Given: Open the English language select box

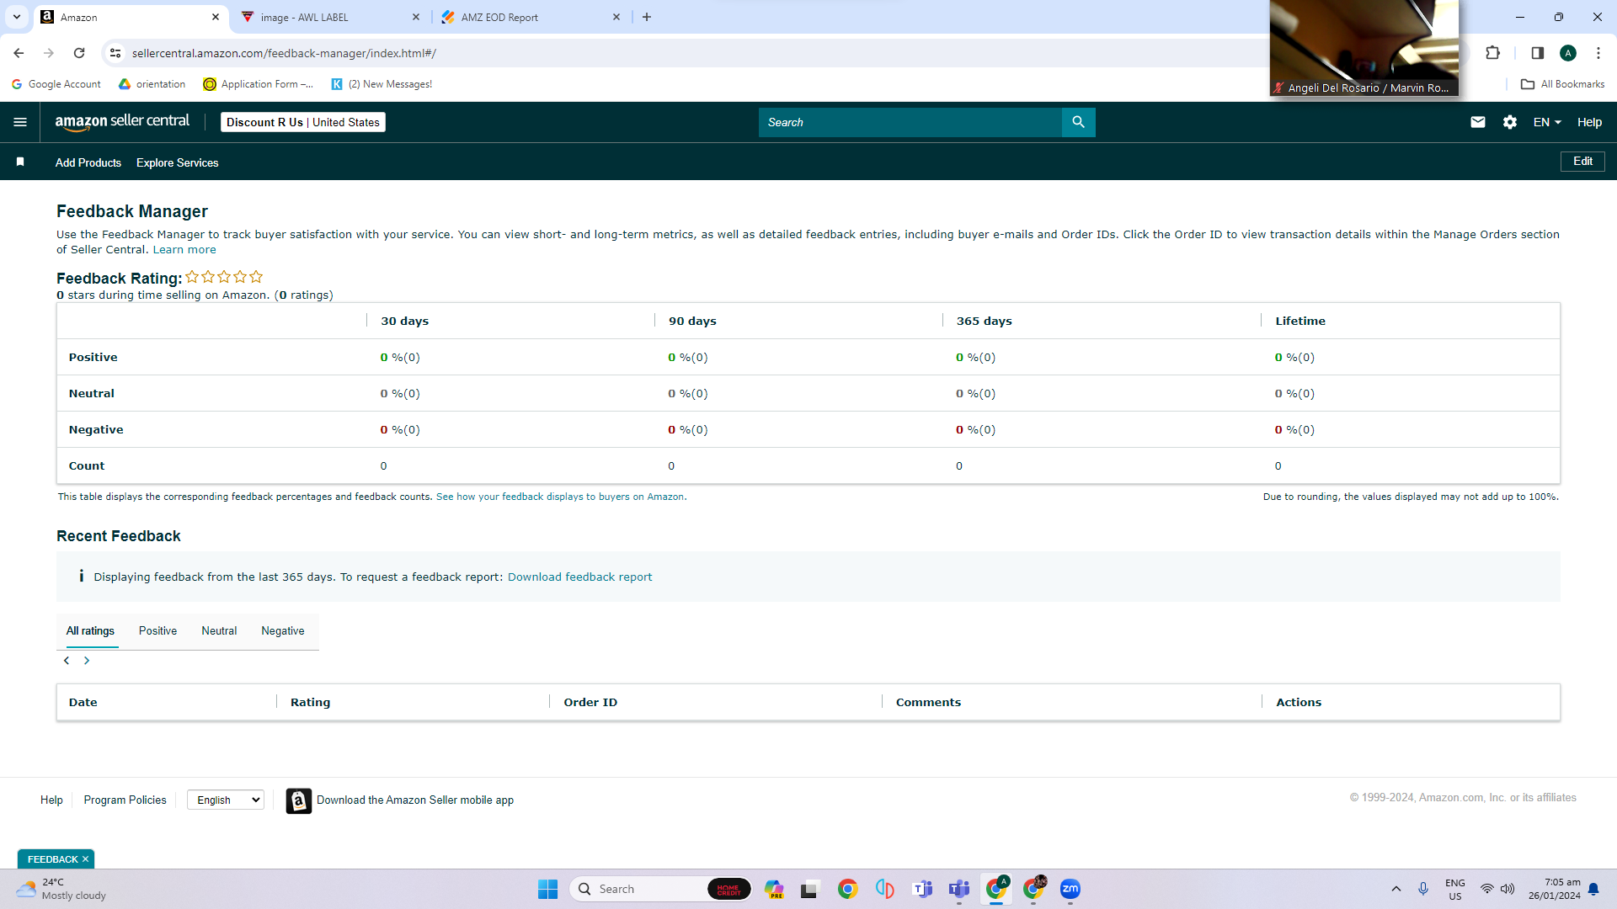Looking at the screenshot, I should point(226,800).
